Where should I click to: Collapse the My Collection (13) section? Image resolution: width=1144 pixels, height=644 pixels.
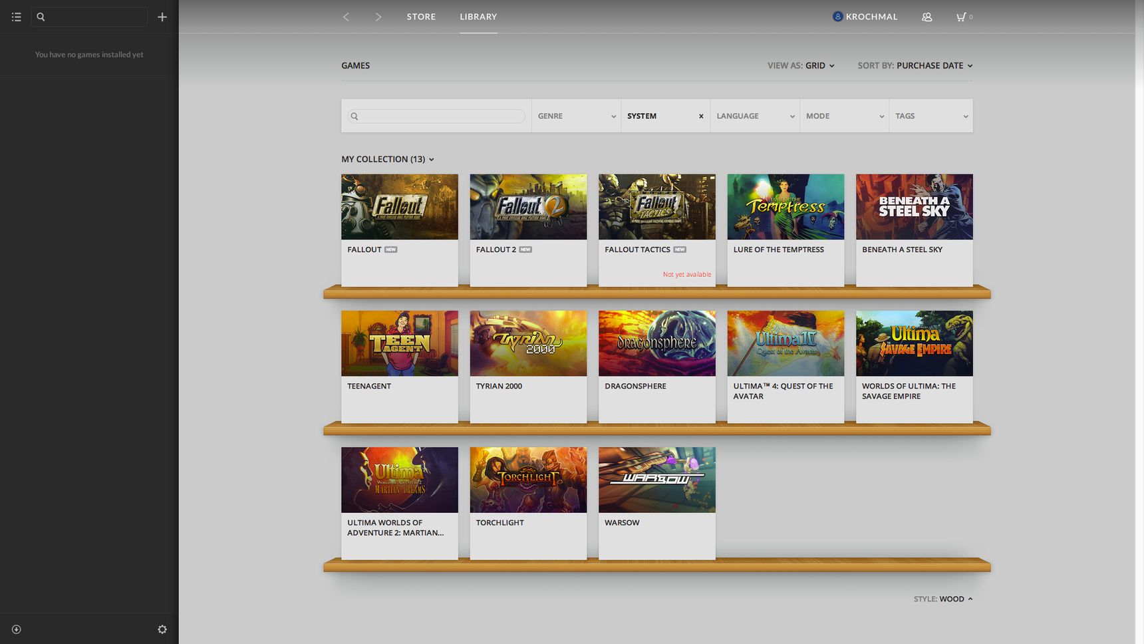388,159
